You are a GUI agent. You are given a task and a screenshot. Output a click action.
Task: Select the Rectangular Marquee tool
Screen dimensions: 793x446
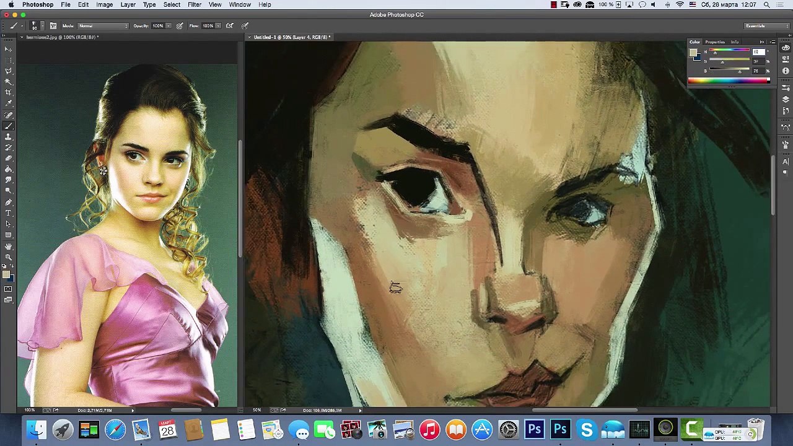[8, 60]
